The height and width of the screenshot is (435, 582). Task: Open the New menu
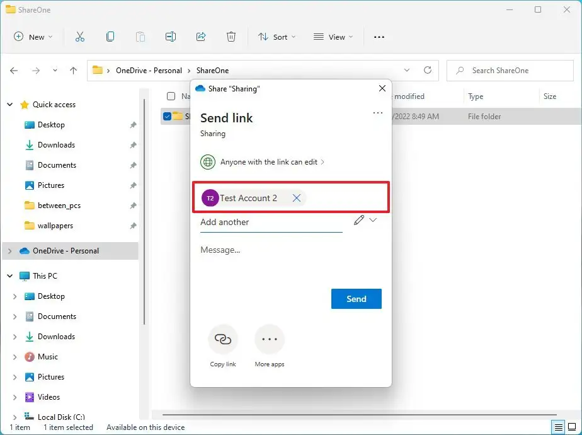33,37
